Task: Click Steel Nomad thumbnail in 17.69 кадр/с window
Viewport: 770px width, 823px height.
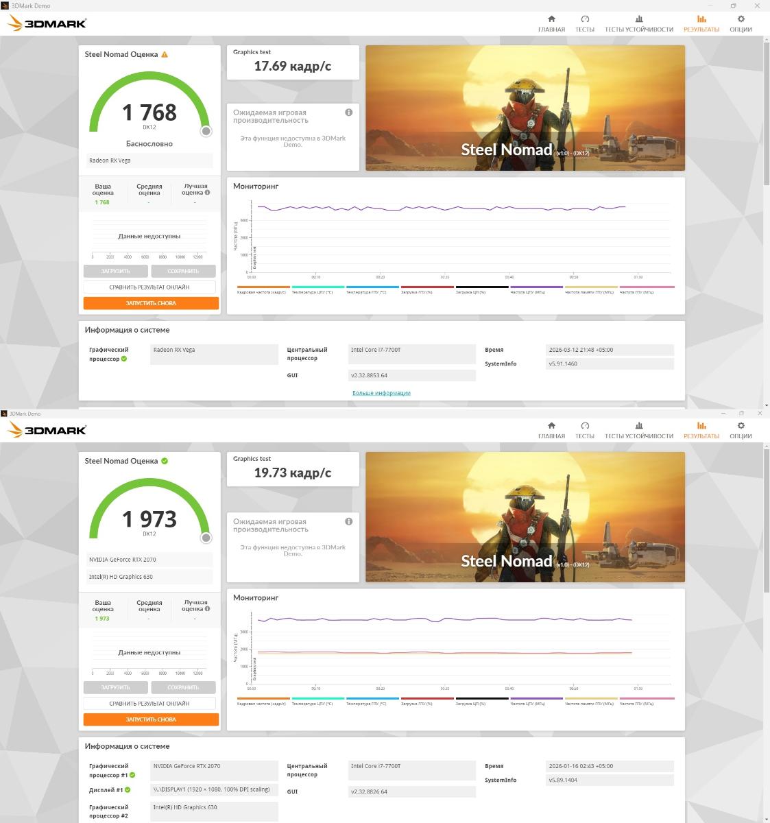Action: (x=525, y=108)
